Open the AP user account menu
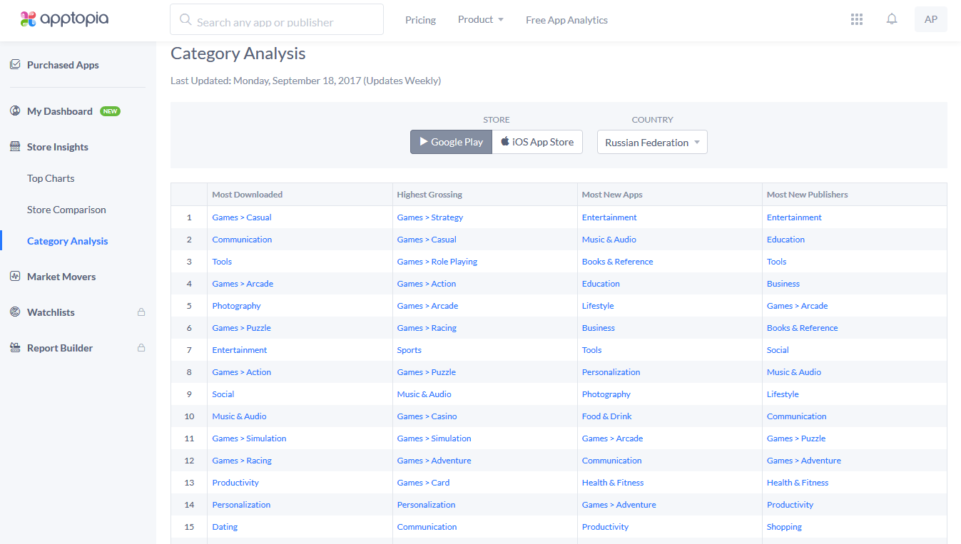Screen dimensions: 961x544 tap(930, 19)
